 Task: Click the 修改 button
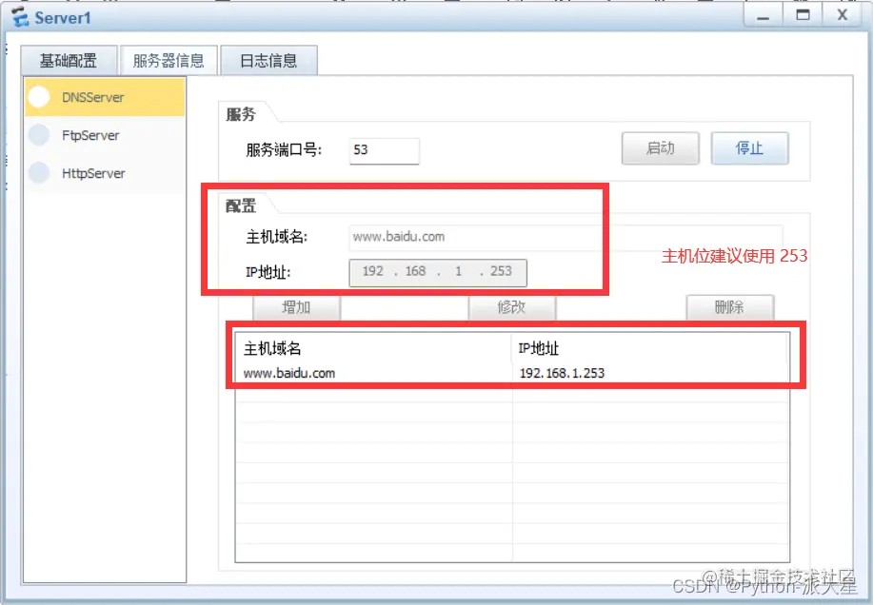click(x=511, y=307)
